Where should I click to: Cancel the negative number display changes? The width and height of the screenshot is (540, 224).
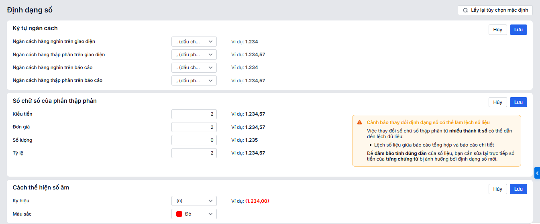[x=497, y=189]
